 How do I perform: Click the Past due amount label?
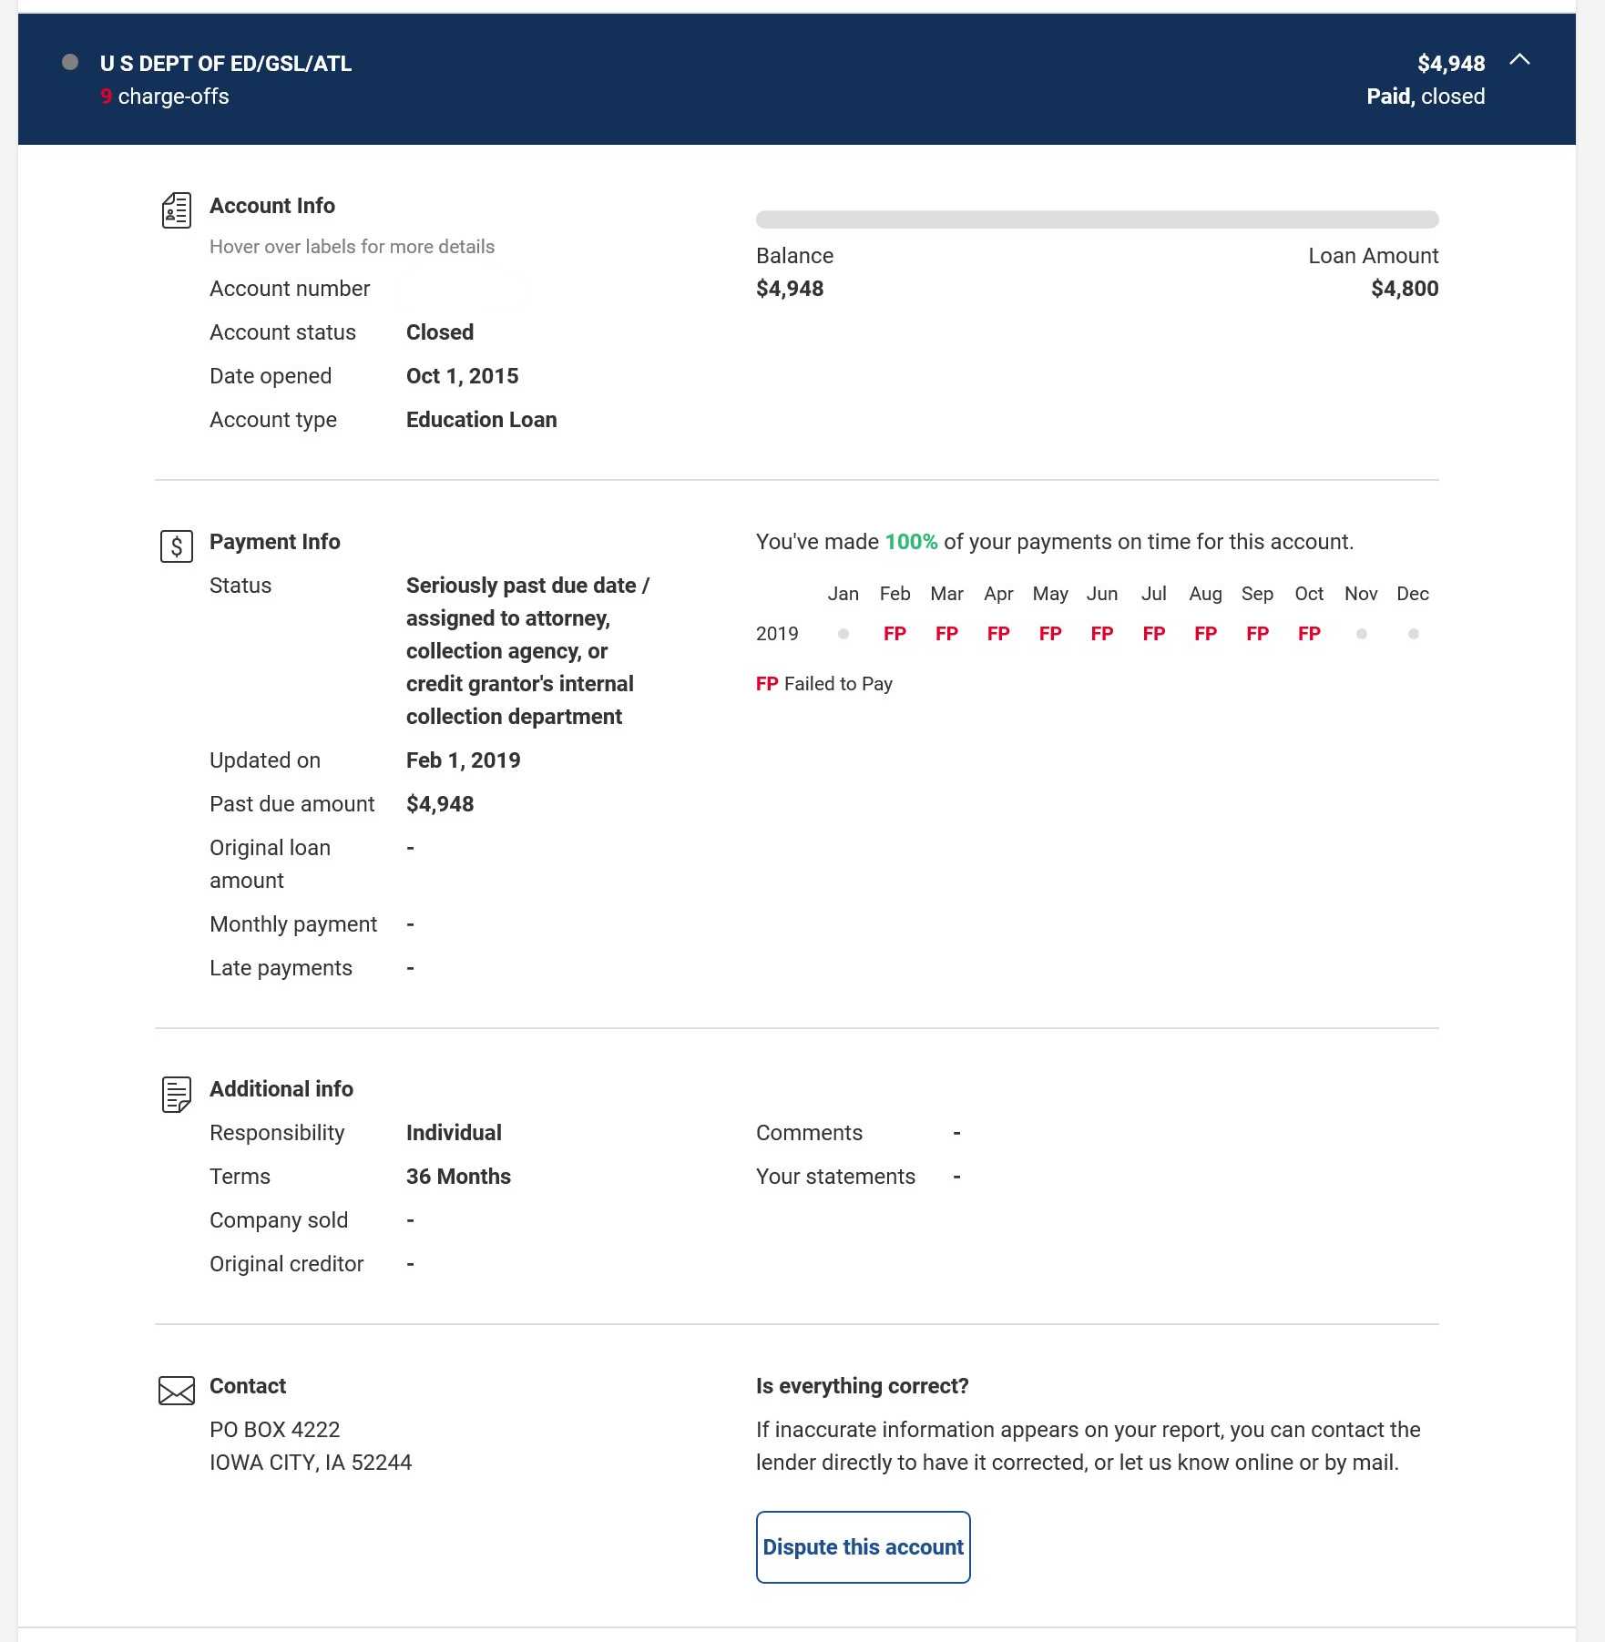(x=291, y=804)
